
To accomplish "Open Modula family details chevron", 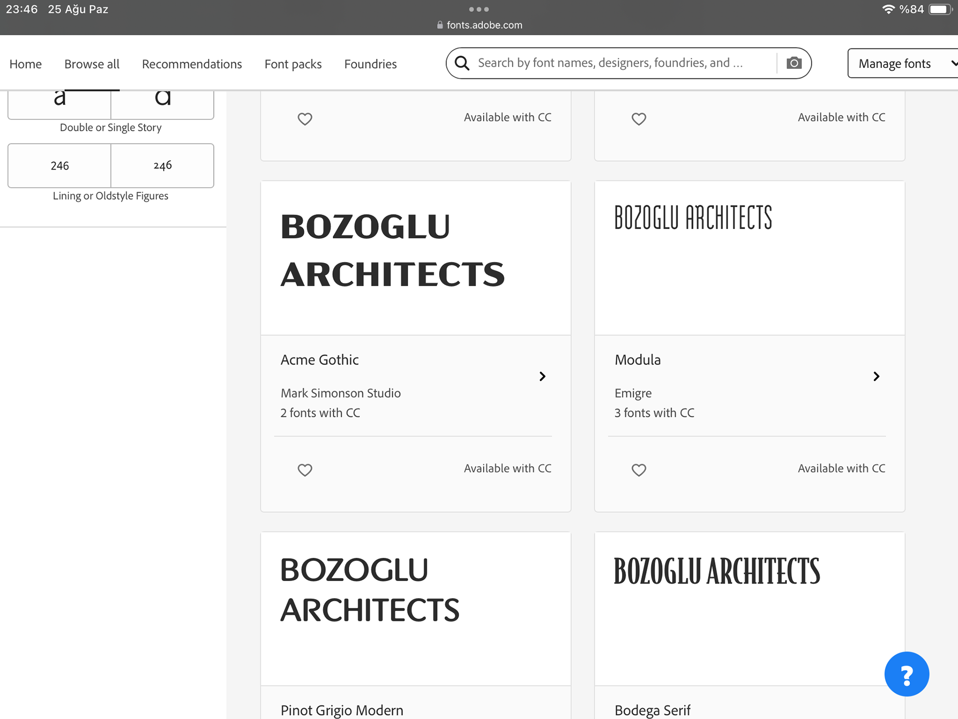I will [x=876, y=376].
